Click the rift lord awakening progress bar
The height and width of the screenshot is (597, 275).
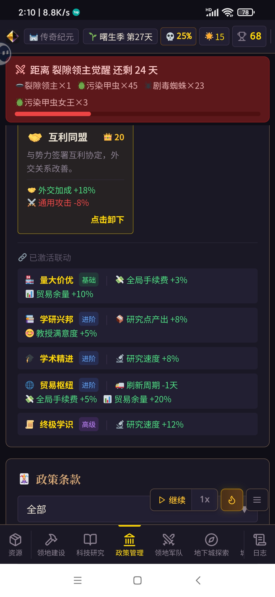tap(137, 114)
